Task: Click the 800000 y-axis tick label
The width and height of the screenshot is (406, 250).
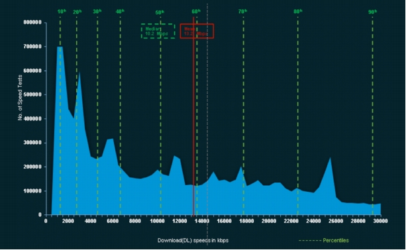Action: click(x=32, y=22)
